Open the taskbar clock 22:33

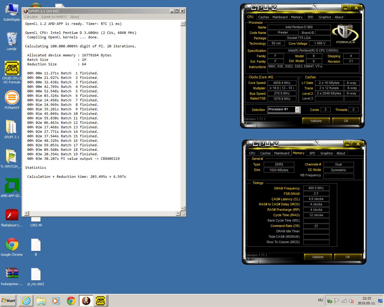click(367, 301)
